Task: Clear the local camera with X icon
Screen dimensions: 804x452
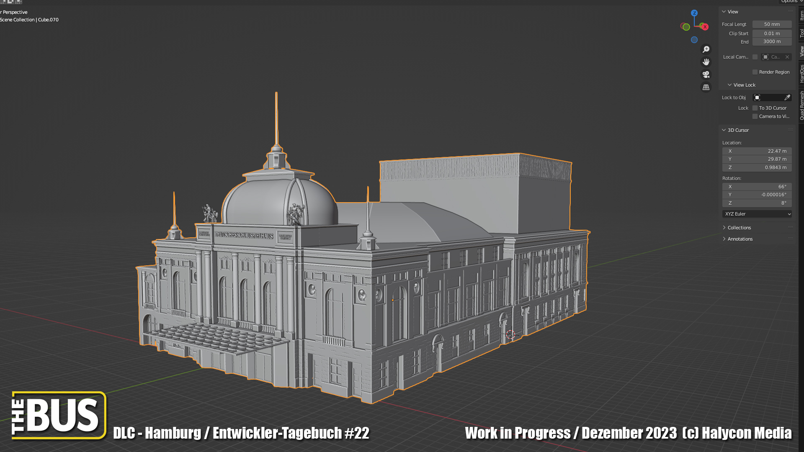Action: point(787,57)
